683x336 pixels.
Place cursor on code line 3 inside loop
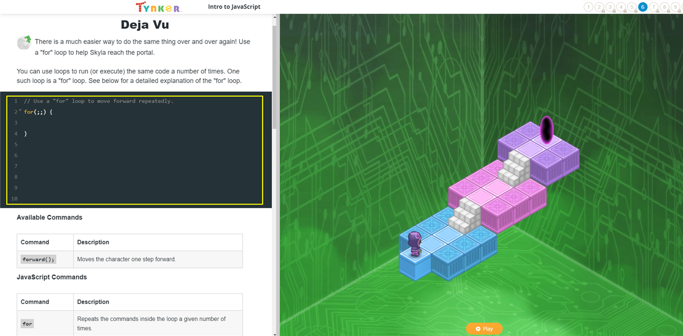tap(141, 122)
